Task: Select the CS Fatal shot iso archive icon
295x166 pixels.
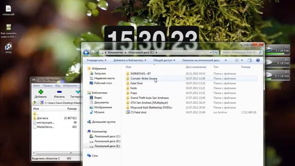Action: pos(128,112)
